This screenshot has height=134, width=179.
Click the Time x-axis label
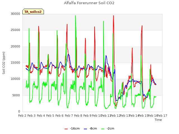click(x=158, y=120)
